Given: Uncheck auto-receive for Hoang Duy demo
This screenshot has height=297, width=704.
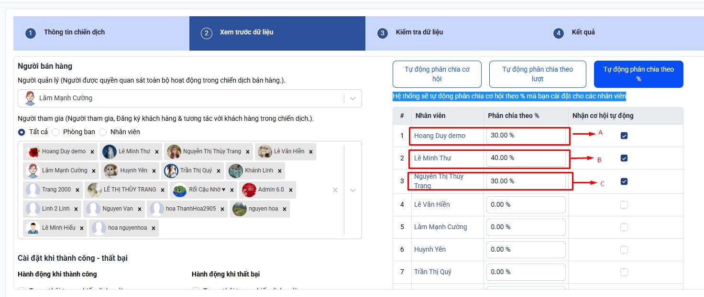Looking at the screenshot, I should tap(624, 136).
